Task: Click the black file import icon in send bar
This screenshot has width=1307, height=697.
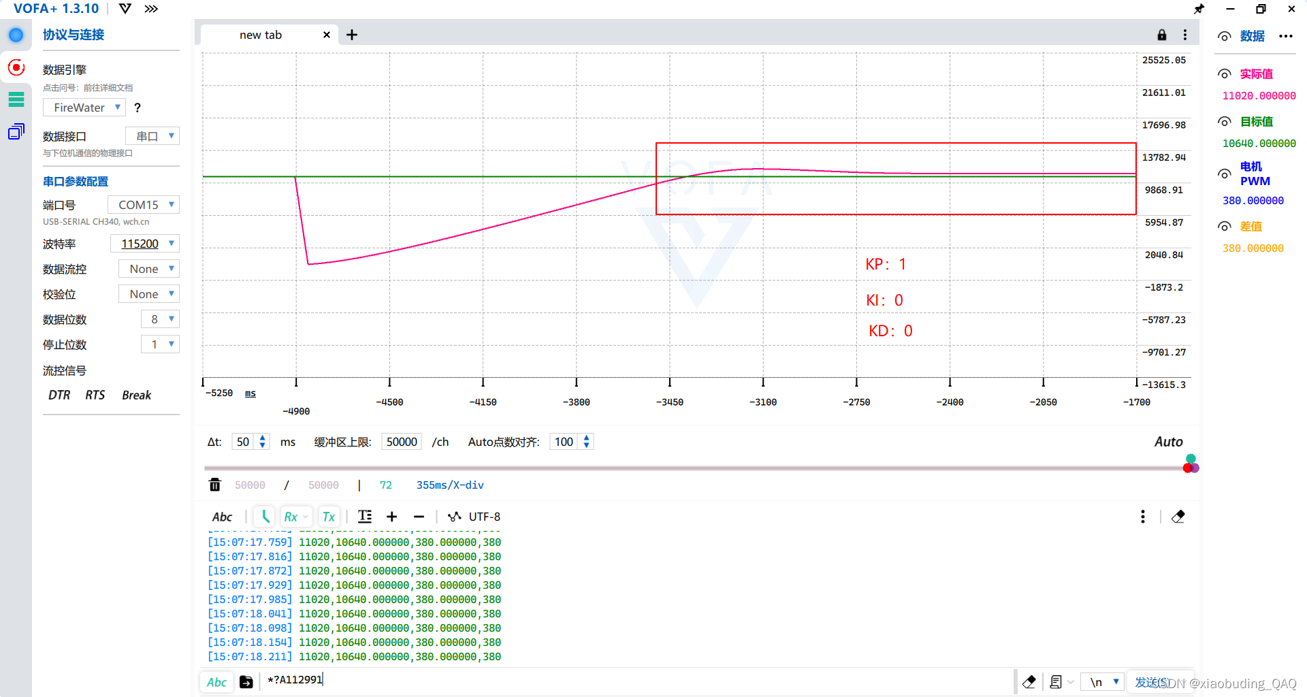Action: point(246,682)
